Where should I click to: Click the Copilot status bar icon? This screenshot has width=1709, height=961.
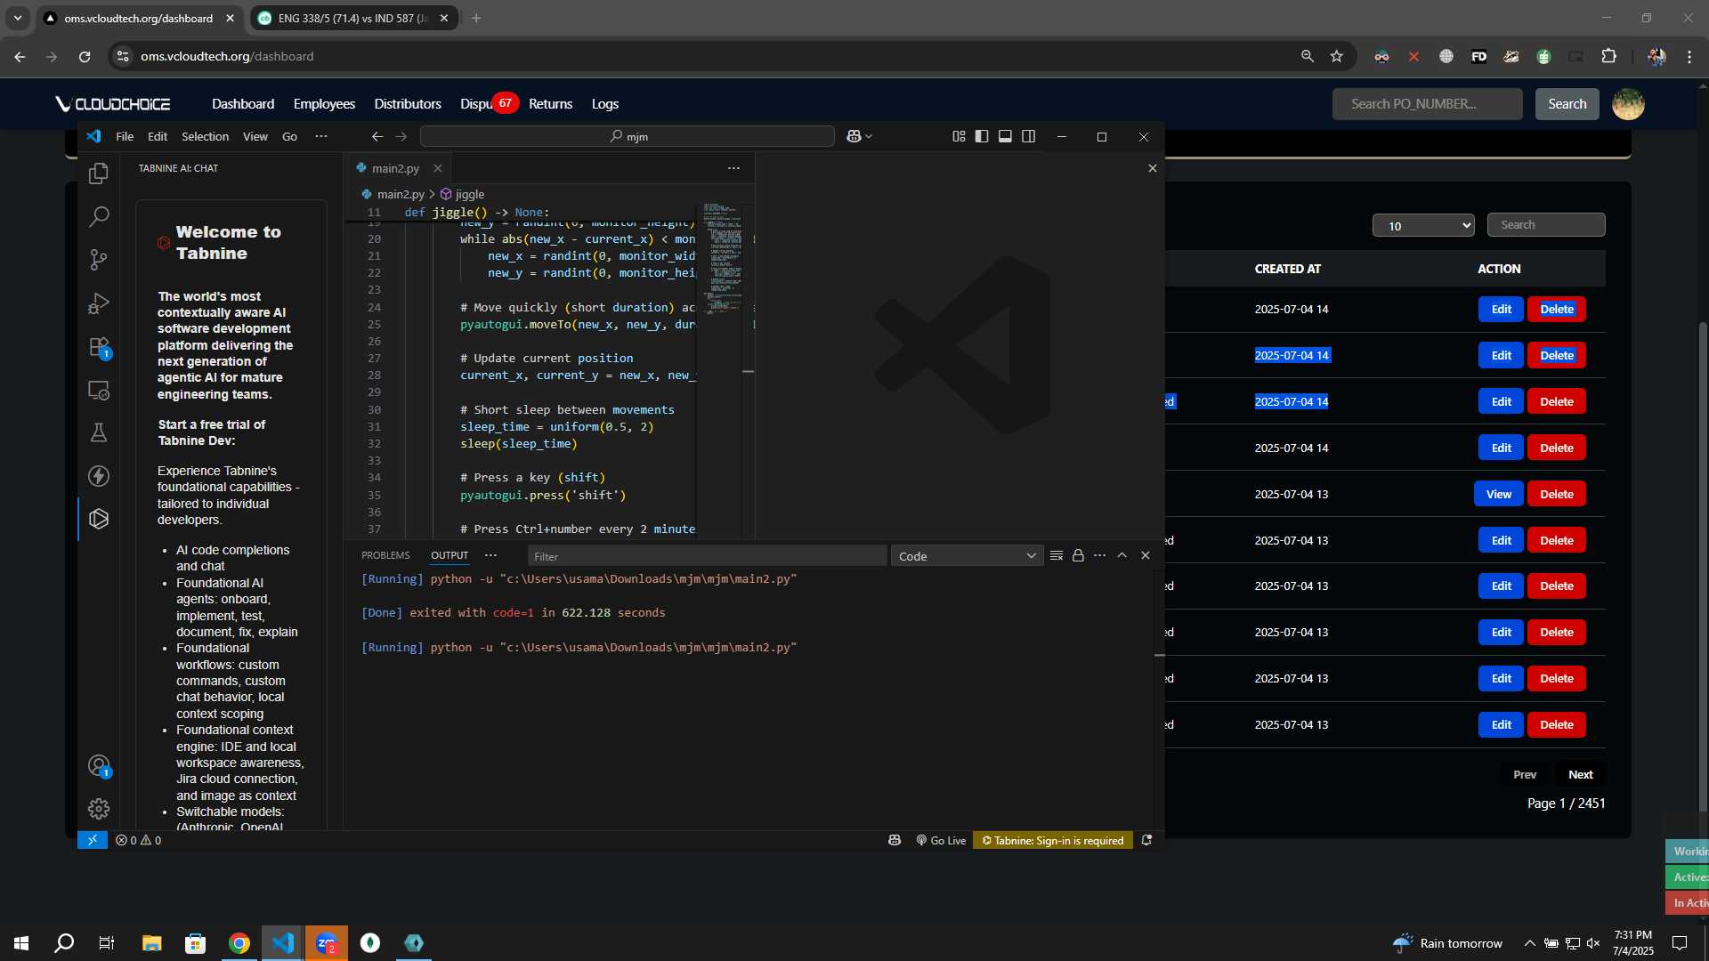(x=895, y=840)
